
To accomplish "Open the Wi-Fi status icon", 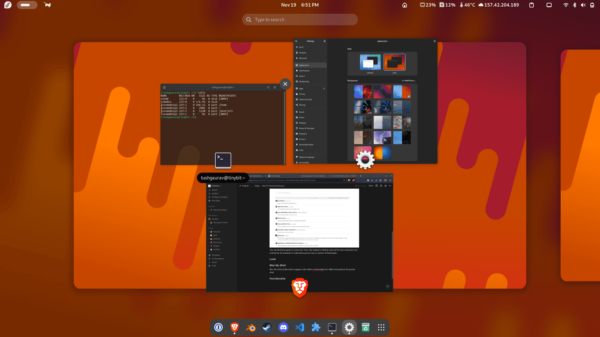I will [566, 5].
